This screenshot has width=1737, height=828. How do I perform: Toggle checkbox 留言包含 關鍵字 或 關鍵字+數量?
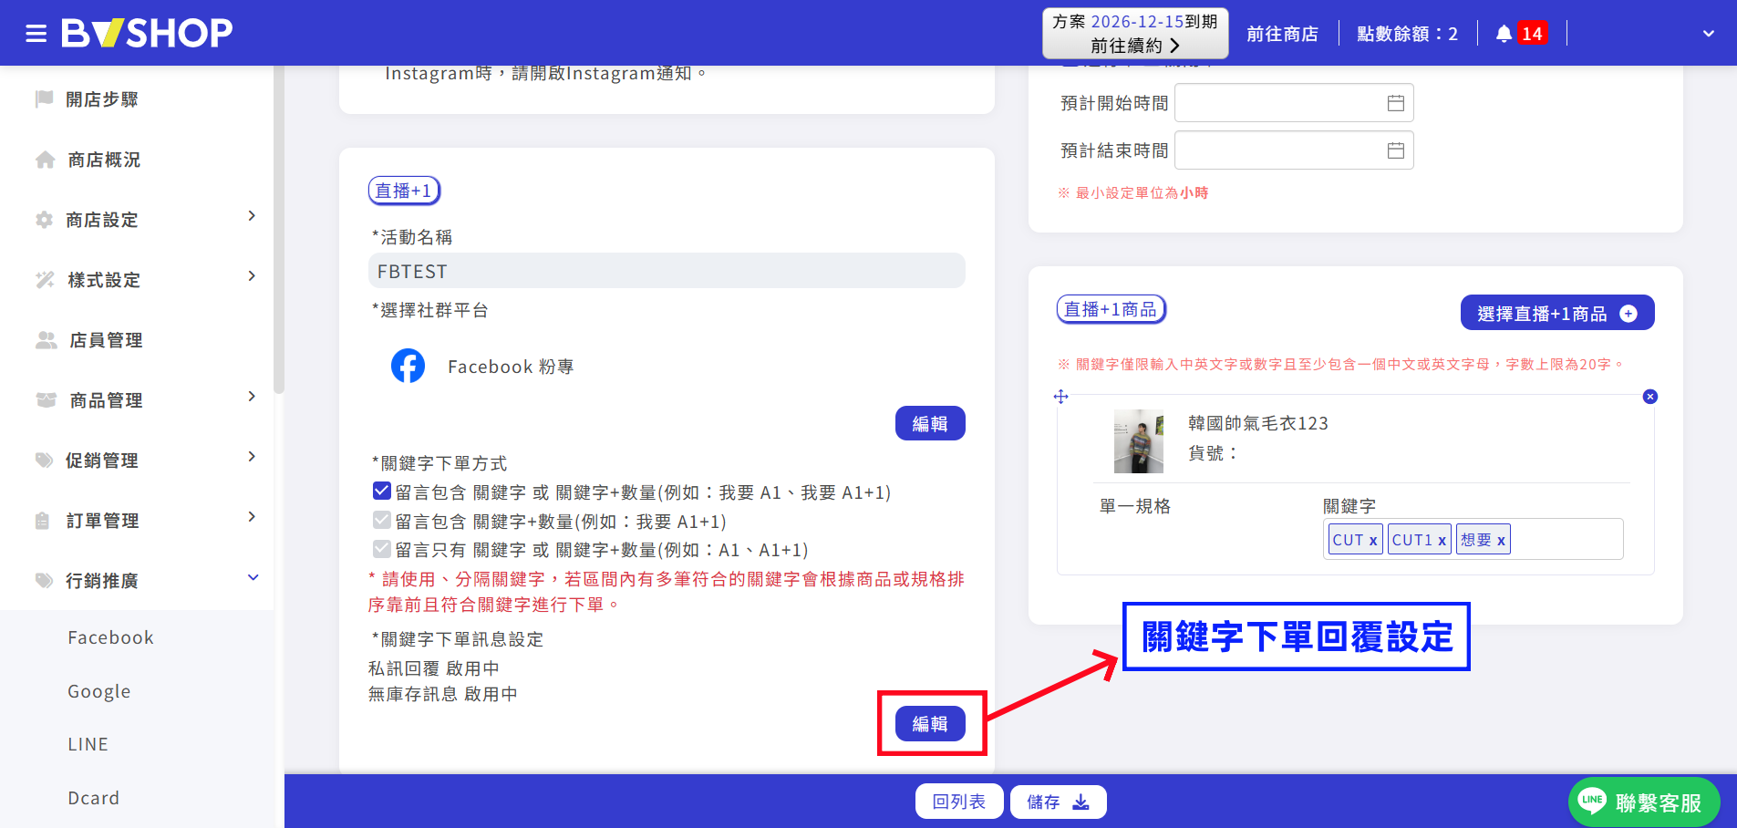tap(382, 492)
